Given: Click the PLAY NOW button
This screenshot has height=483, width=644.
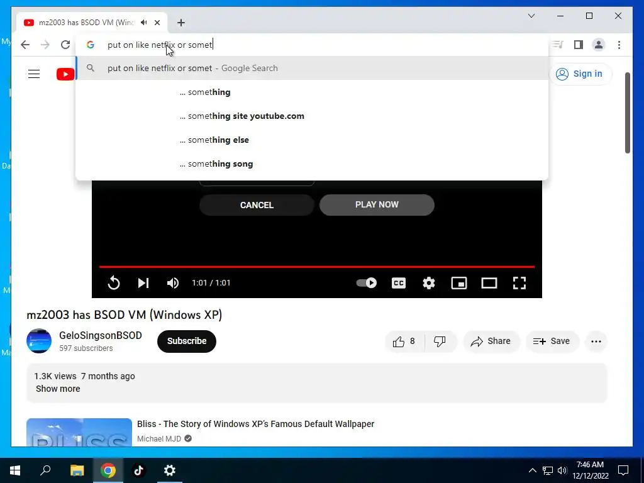Looking at the screenshot, I should [377, 204].
